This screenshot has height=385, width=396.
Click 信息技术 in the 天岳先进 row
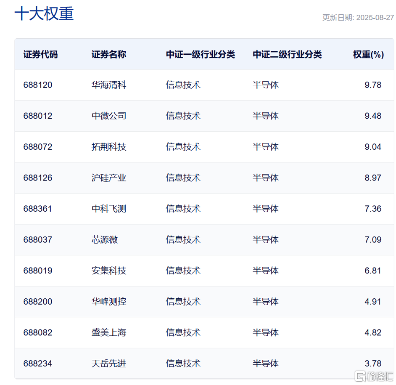tap(183, 364)
